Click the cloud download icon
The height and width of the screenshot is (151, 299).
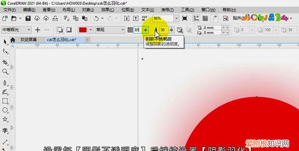pos(37,18)
